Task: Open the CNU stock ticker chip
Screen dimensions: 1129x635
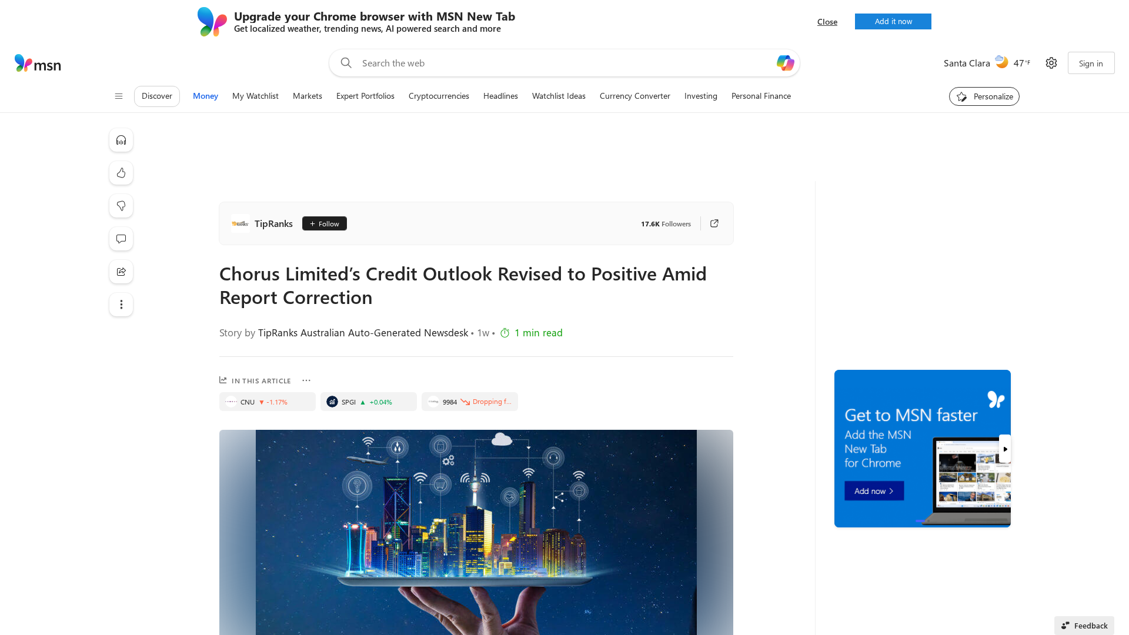Action: tap(267, 402)
